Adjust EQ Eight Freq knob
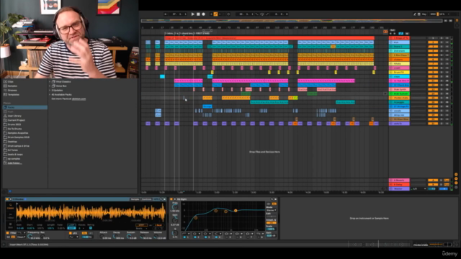Image resolution: width=461 pixels, height=259 pixels. [x=175, y=206]
